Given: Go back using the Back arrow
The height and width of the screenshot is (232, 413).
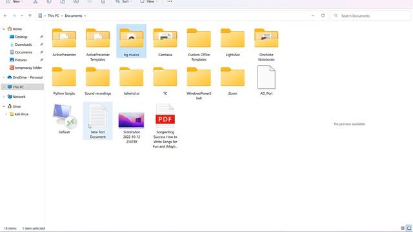Looking at the screenshot, I should click(x=5, y=15).
